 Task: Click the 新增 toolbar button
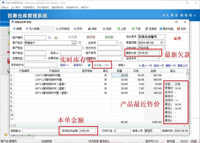coord(17,29)
